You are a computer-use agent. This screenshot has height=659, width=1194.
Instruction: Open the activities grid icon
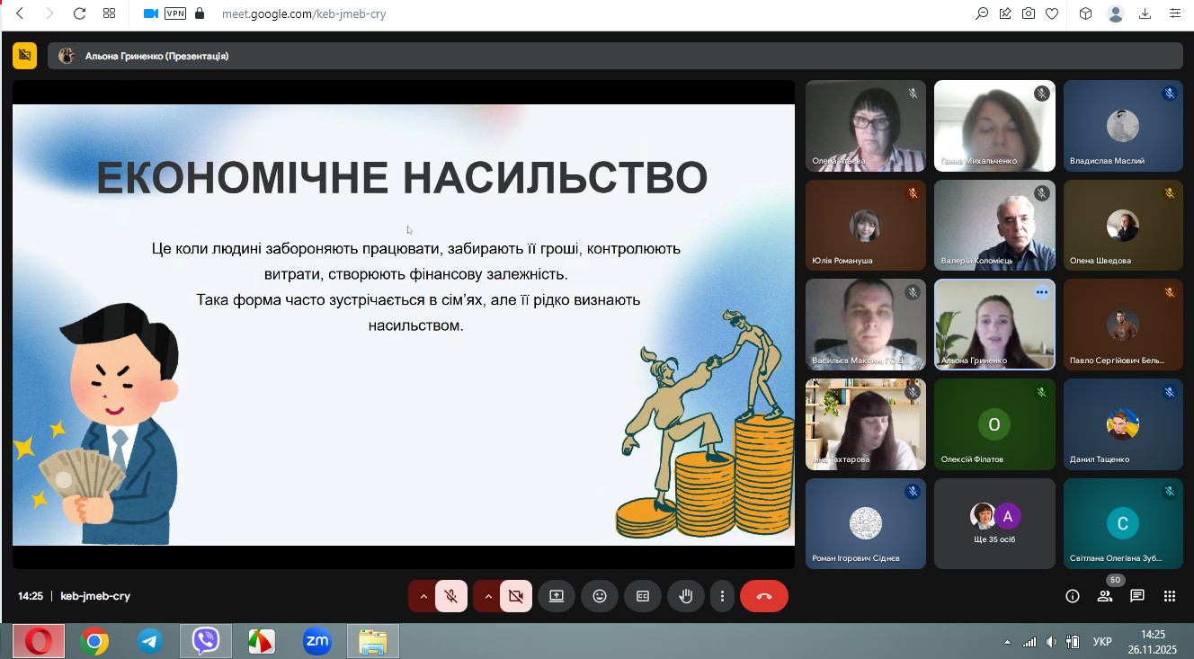[x=1170, y=596]
